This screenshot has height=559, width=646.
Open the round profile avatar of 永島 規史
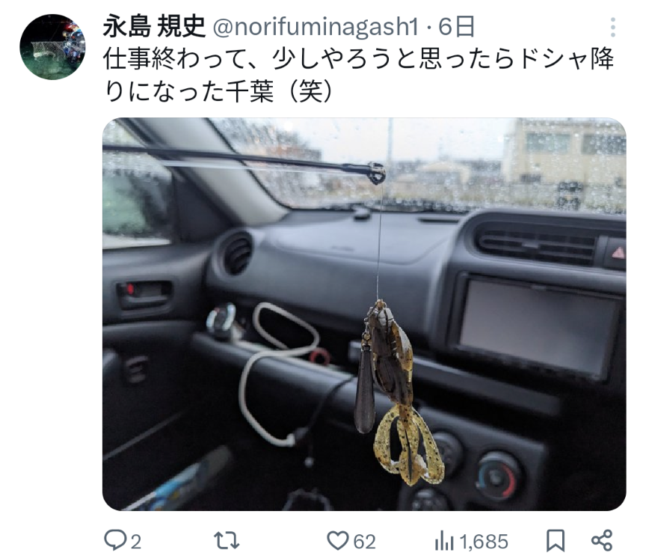tap(52, 46)
